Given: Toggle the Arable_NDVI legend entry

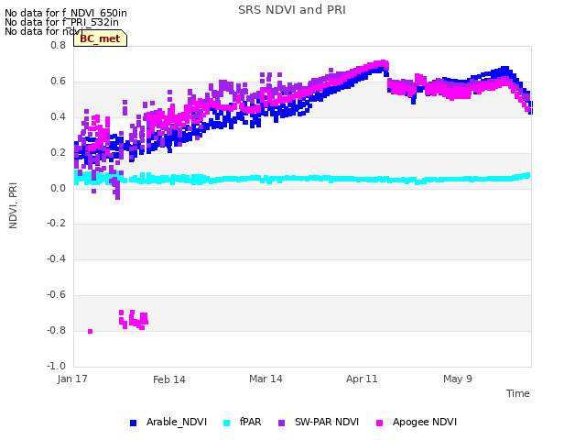Looking at the screenshot, I should [x=168, y=422].
